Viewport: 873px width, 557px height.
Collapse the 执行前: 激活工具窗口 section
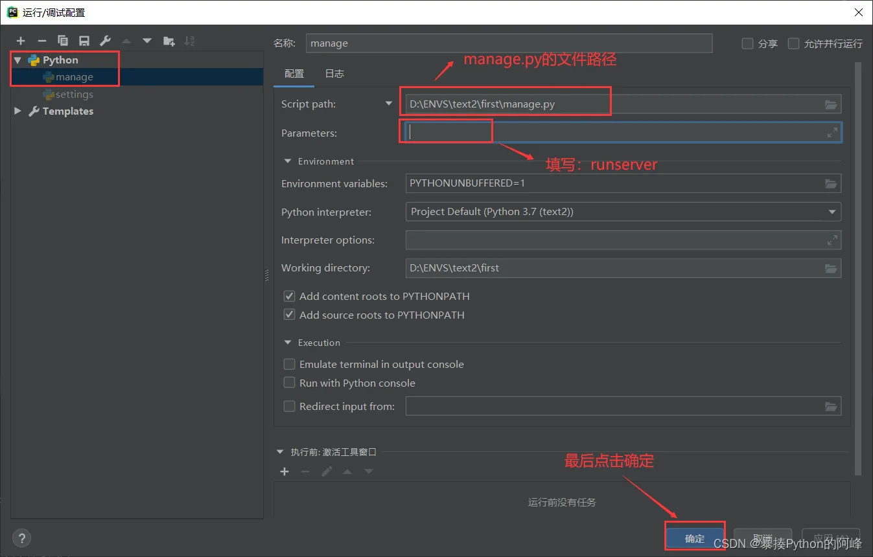click(x=280, y=452)
